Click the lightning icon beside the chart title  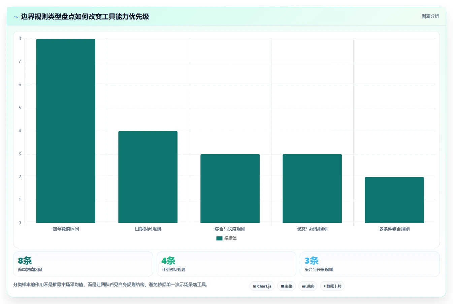16,17
